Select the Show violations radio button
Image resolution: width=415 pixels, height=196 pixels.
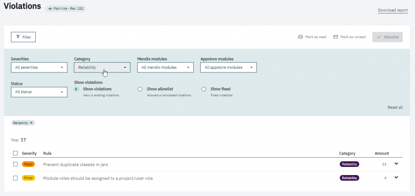click(x=77, y=89)
